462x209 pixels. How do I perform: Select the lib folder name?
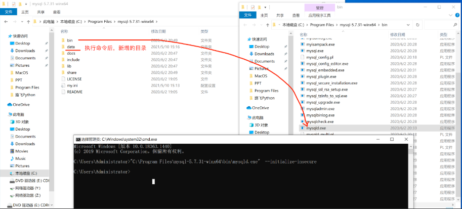coord(69,66)
